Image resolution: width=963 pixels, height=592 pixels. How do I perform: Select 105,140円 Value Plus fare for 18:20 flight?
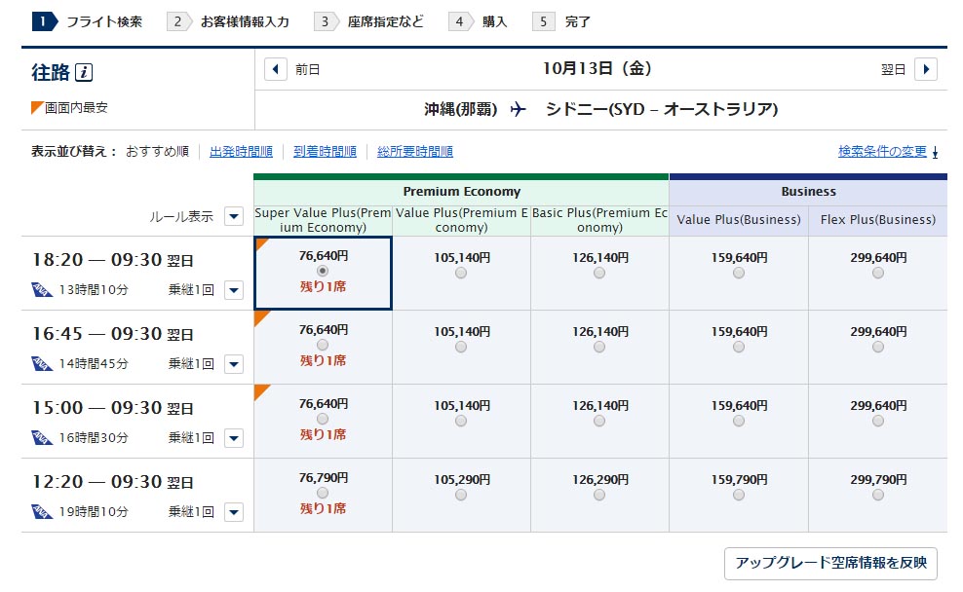[461, 273]
